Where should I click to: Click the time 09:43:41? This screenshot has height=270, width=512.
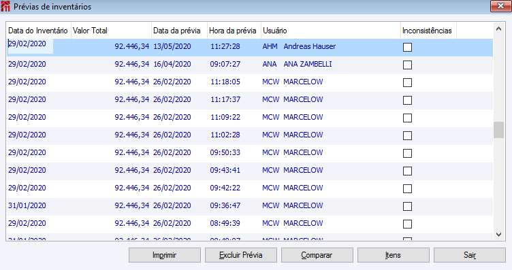[225, 170]
